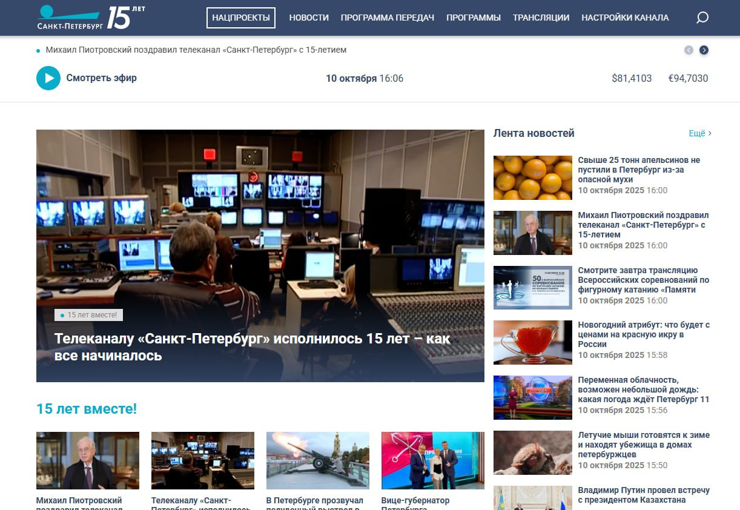Open Программа передач in navigation

[388, 18]
